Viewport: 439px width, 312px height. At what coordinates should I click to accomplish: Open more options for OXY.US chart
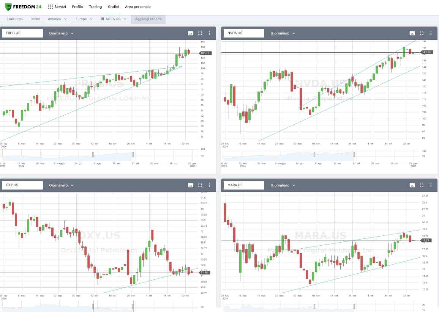click(209, 185)
